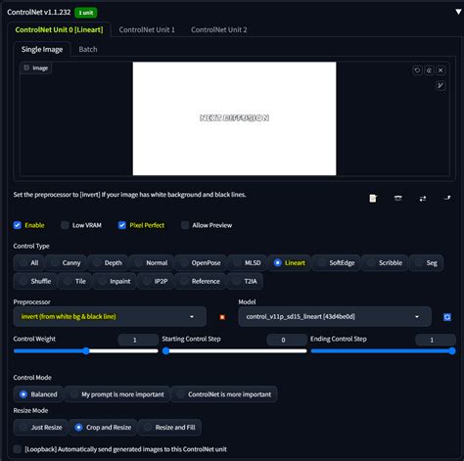Image resolution: width=464 pixels, height=461 pixels.
Task: Select the Canny control type
Action: (x=67, y=263)
